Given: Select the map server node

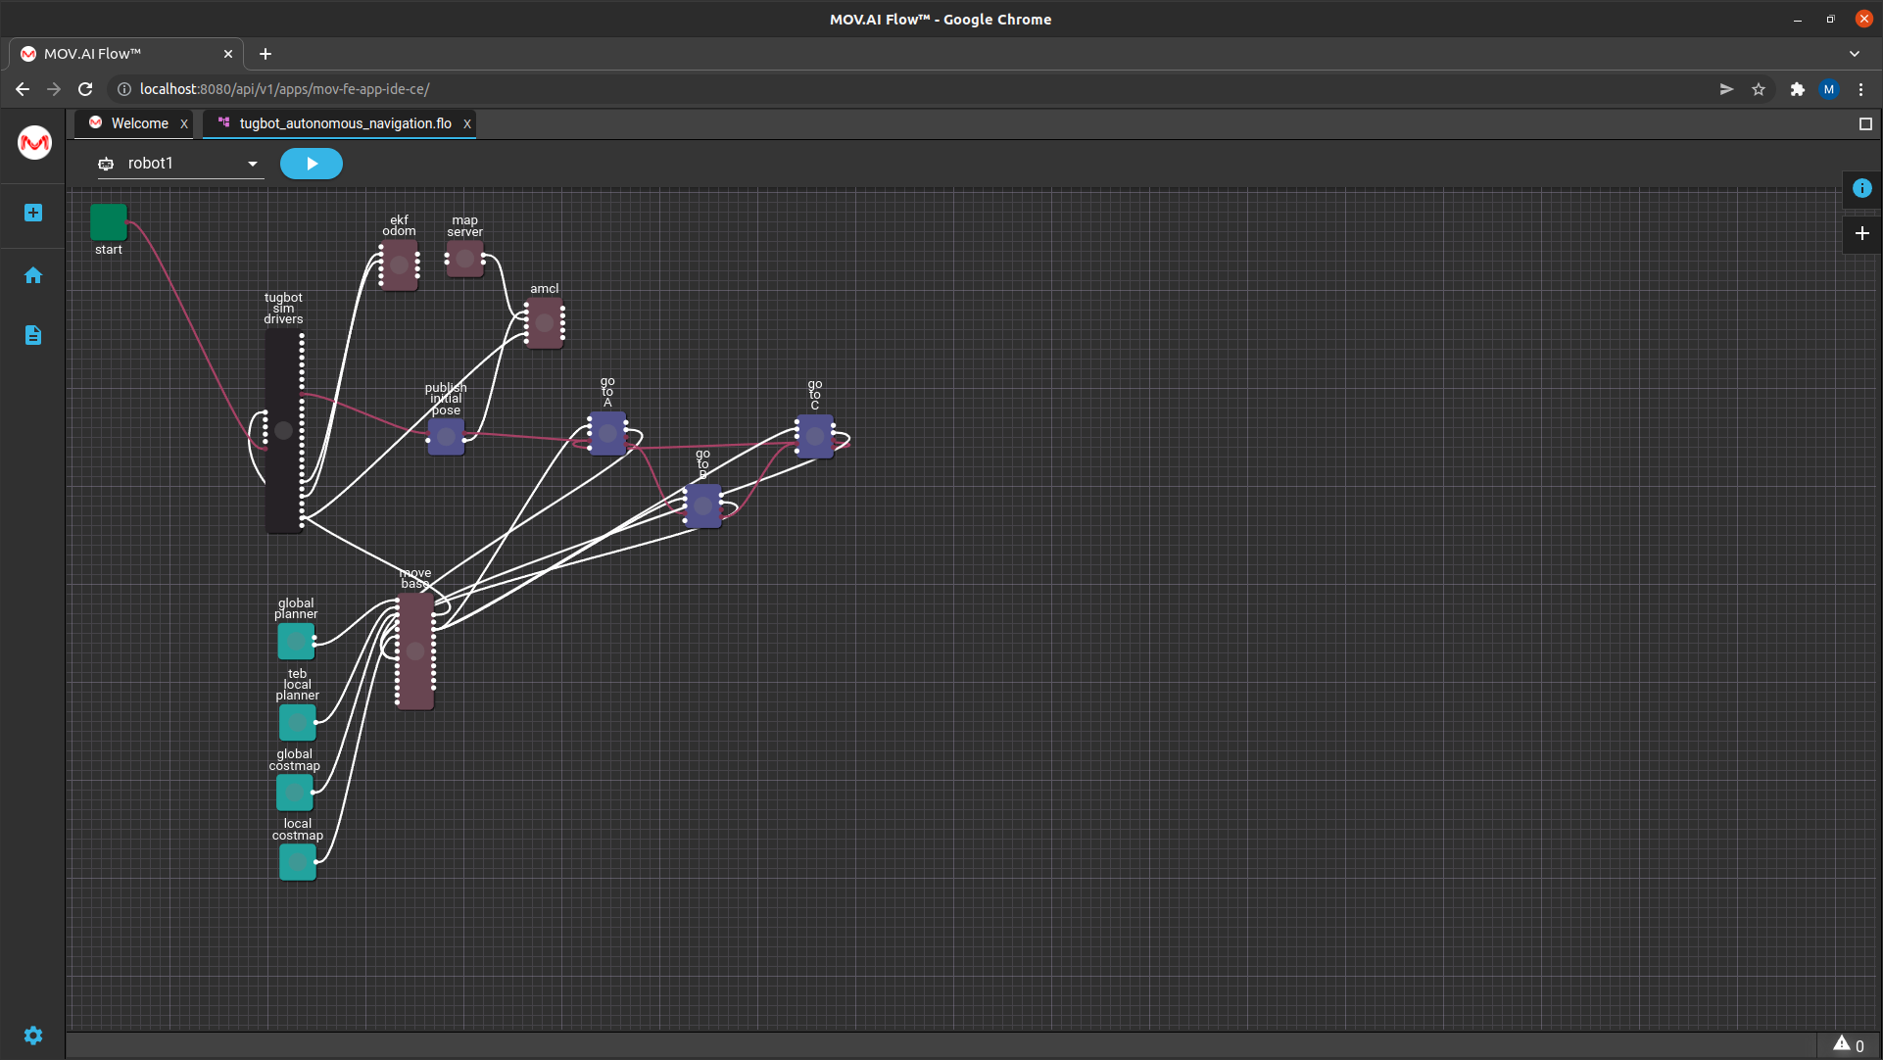Looking at the screenshot, I should tap(465, 260).
